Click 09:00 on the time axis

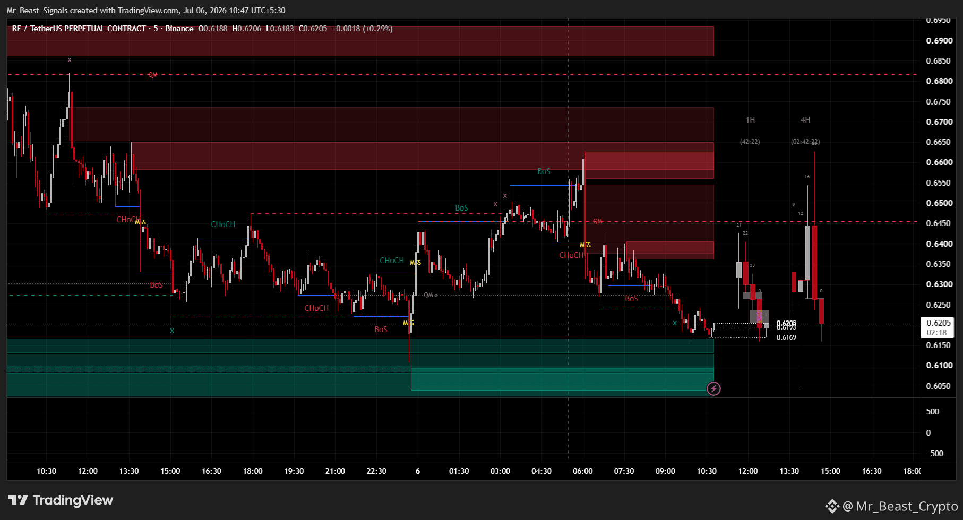point(665,471)
